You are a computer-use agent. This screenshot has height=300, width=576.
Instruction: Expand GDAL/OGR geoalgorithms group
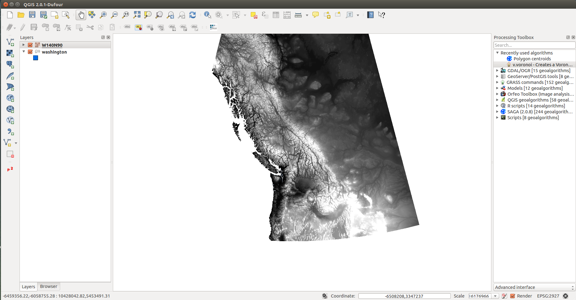click(497, 71)
